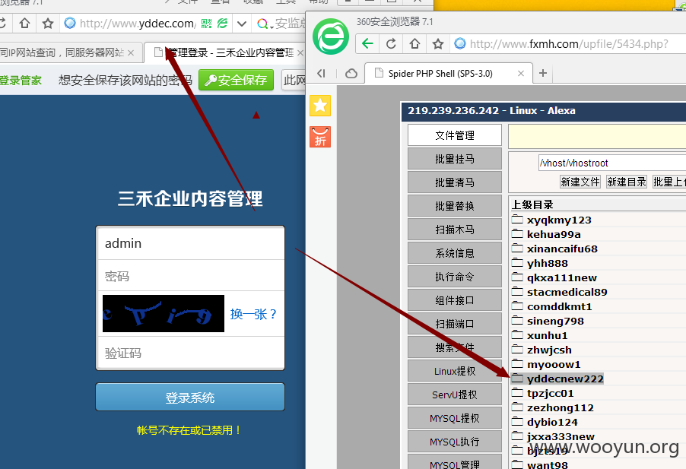The width and height of the screenshot is (686, 469).
Task: Close Spider PHP Shell tab
Action: click(x=521, y=74)
